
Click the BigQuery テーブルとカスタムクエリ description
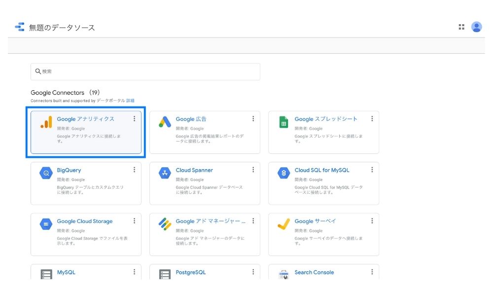90,189
